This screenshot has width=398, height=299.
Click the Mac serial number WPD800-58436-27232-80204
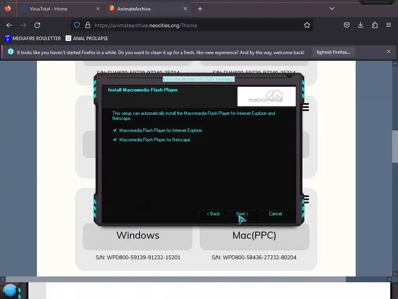tap(254, 258)
